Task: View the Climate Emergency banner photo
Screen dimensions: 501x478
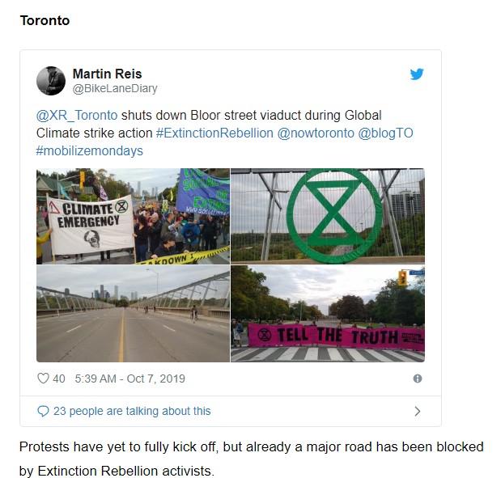Action: 133,217
